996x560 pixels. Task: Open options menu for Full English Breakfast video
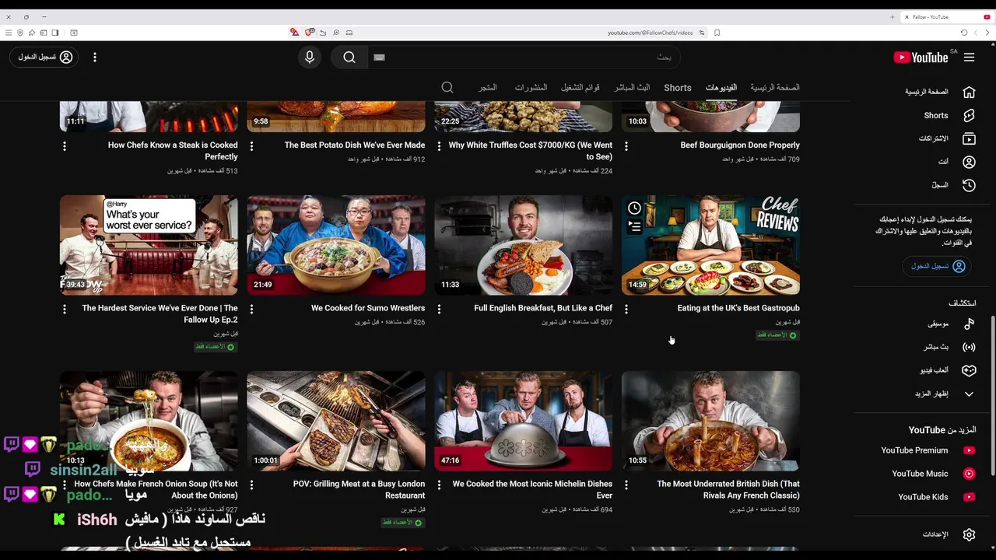click(x=439, y=309)
